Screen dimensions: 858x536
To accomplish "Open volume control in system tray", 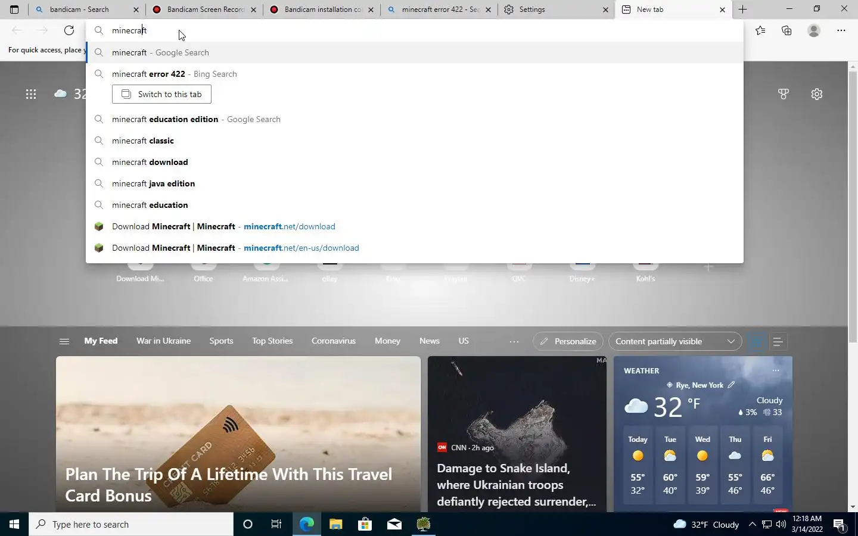I will tap(781, 524).
